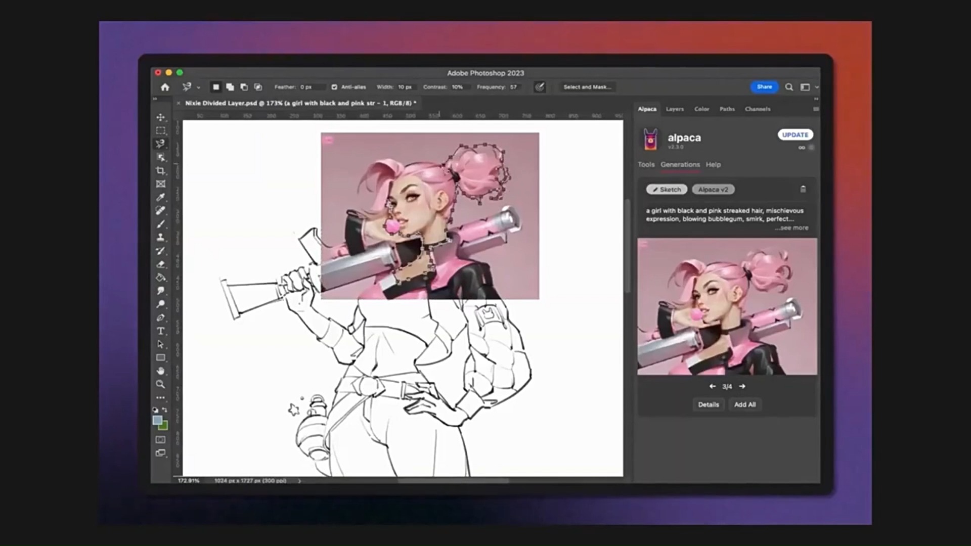Collapse the right panels with double arrows
This screenshot has height=546, width=971.
coord(816,99)
